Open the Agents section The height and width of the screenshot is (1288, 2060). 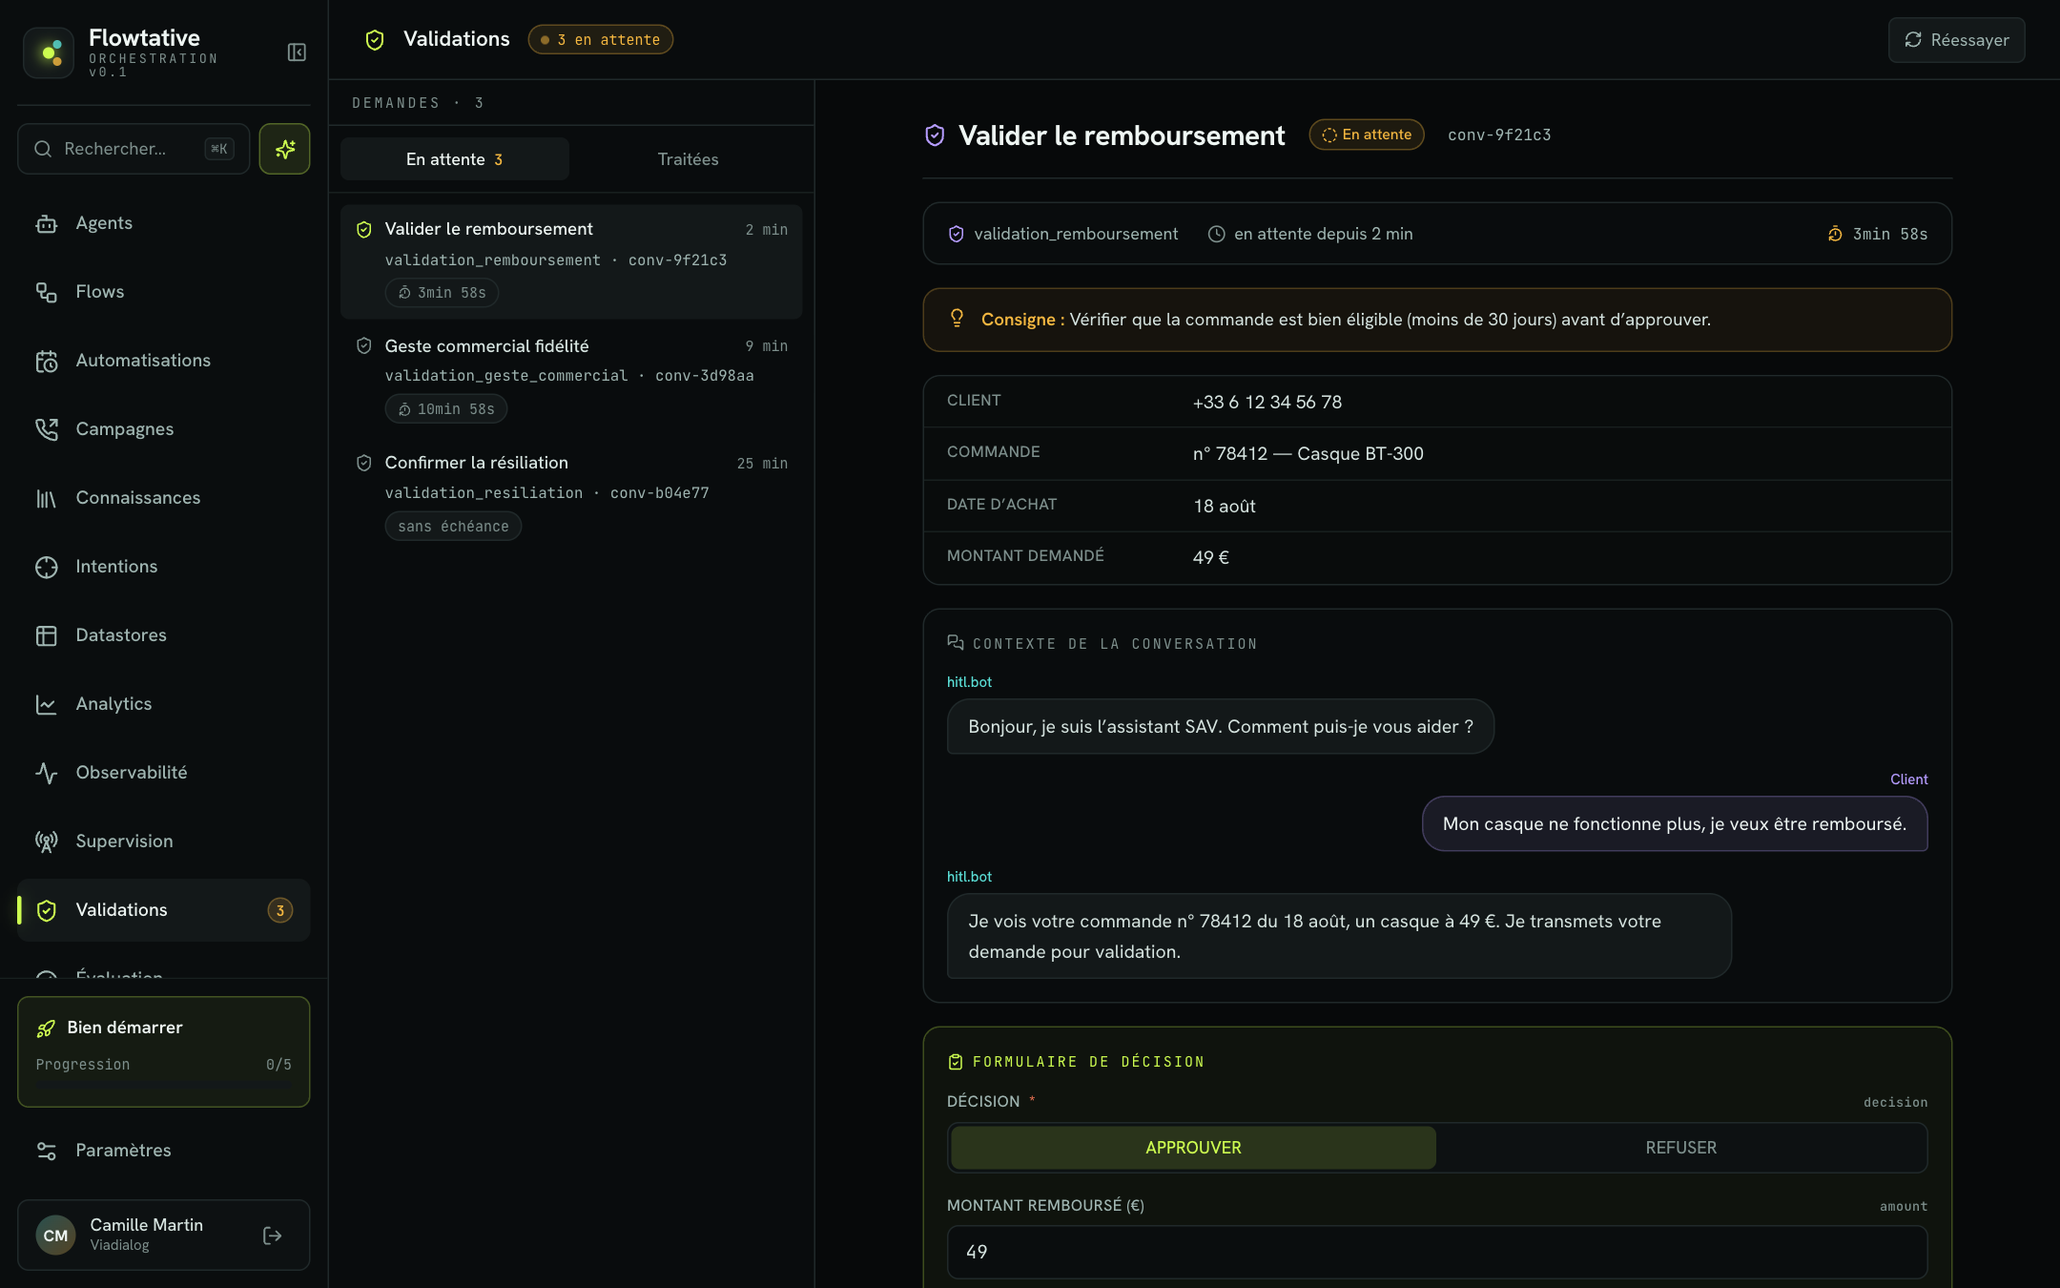pyautogui.click(x=163, y=223)
